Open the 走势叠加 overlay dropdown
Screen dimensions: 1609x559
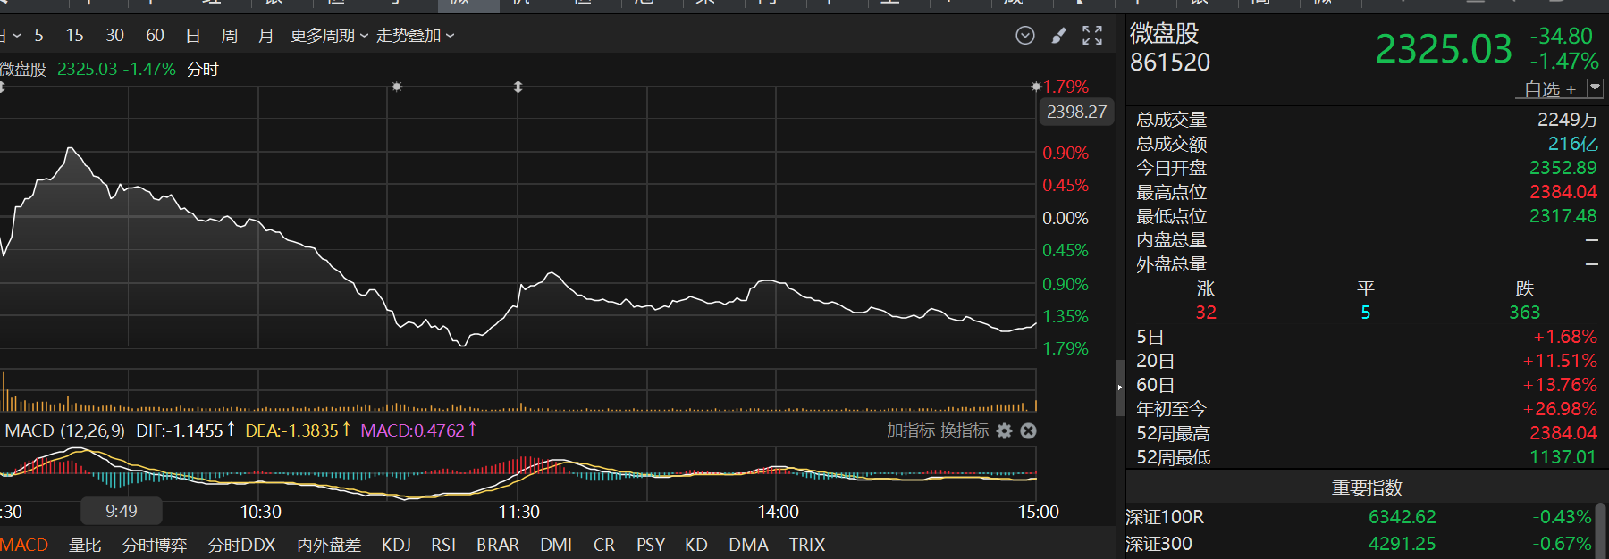pyautogui.click(x=416, y=36)
